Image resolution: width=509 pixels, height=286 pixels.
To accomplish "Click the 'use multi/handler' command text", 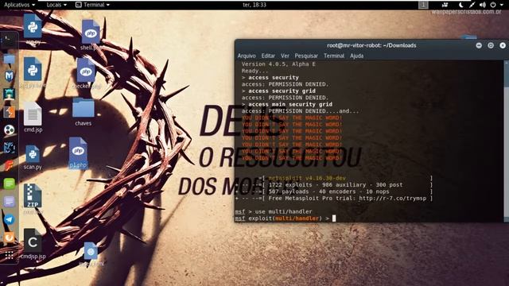I will pyautogui.click(x=283, y=211).
